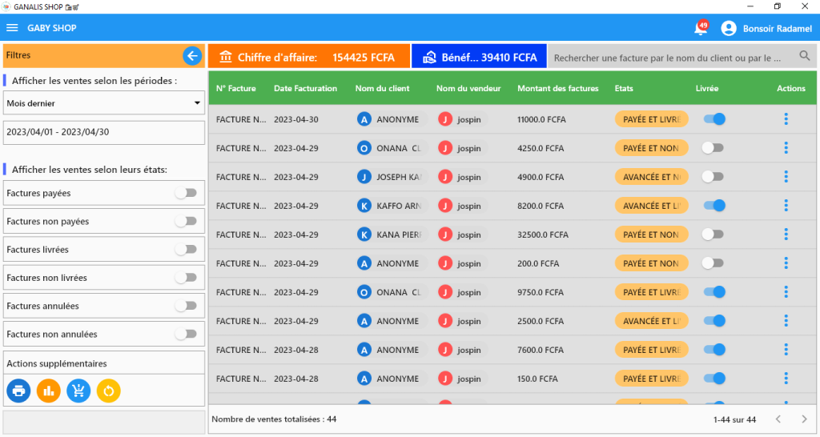Sort by Etats column header

tap(624, 88)
